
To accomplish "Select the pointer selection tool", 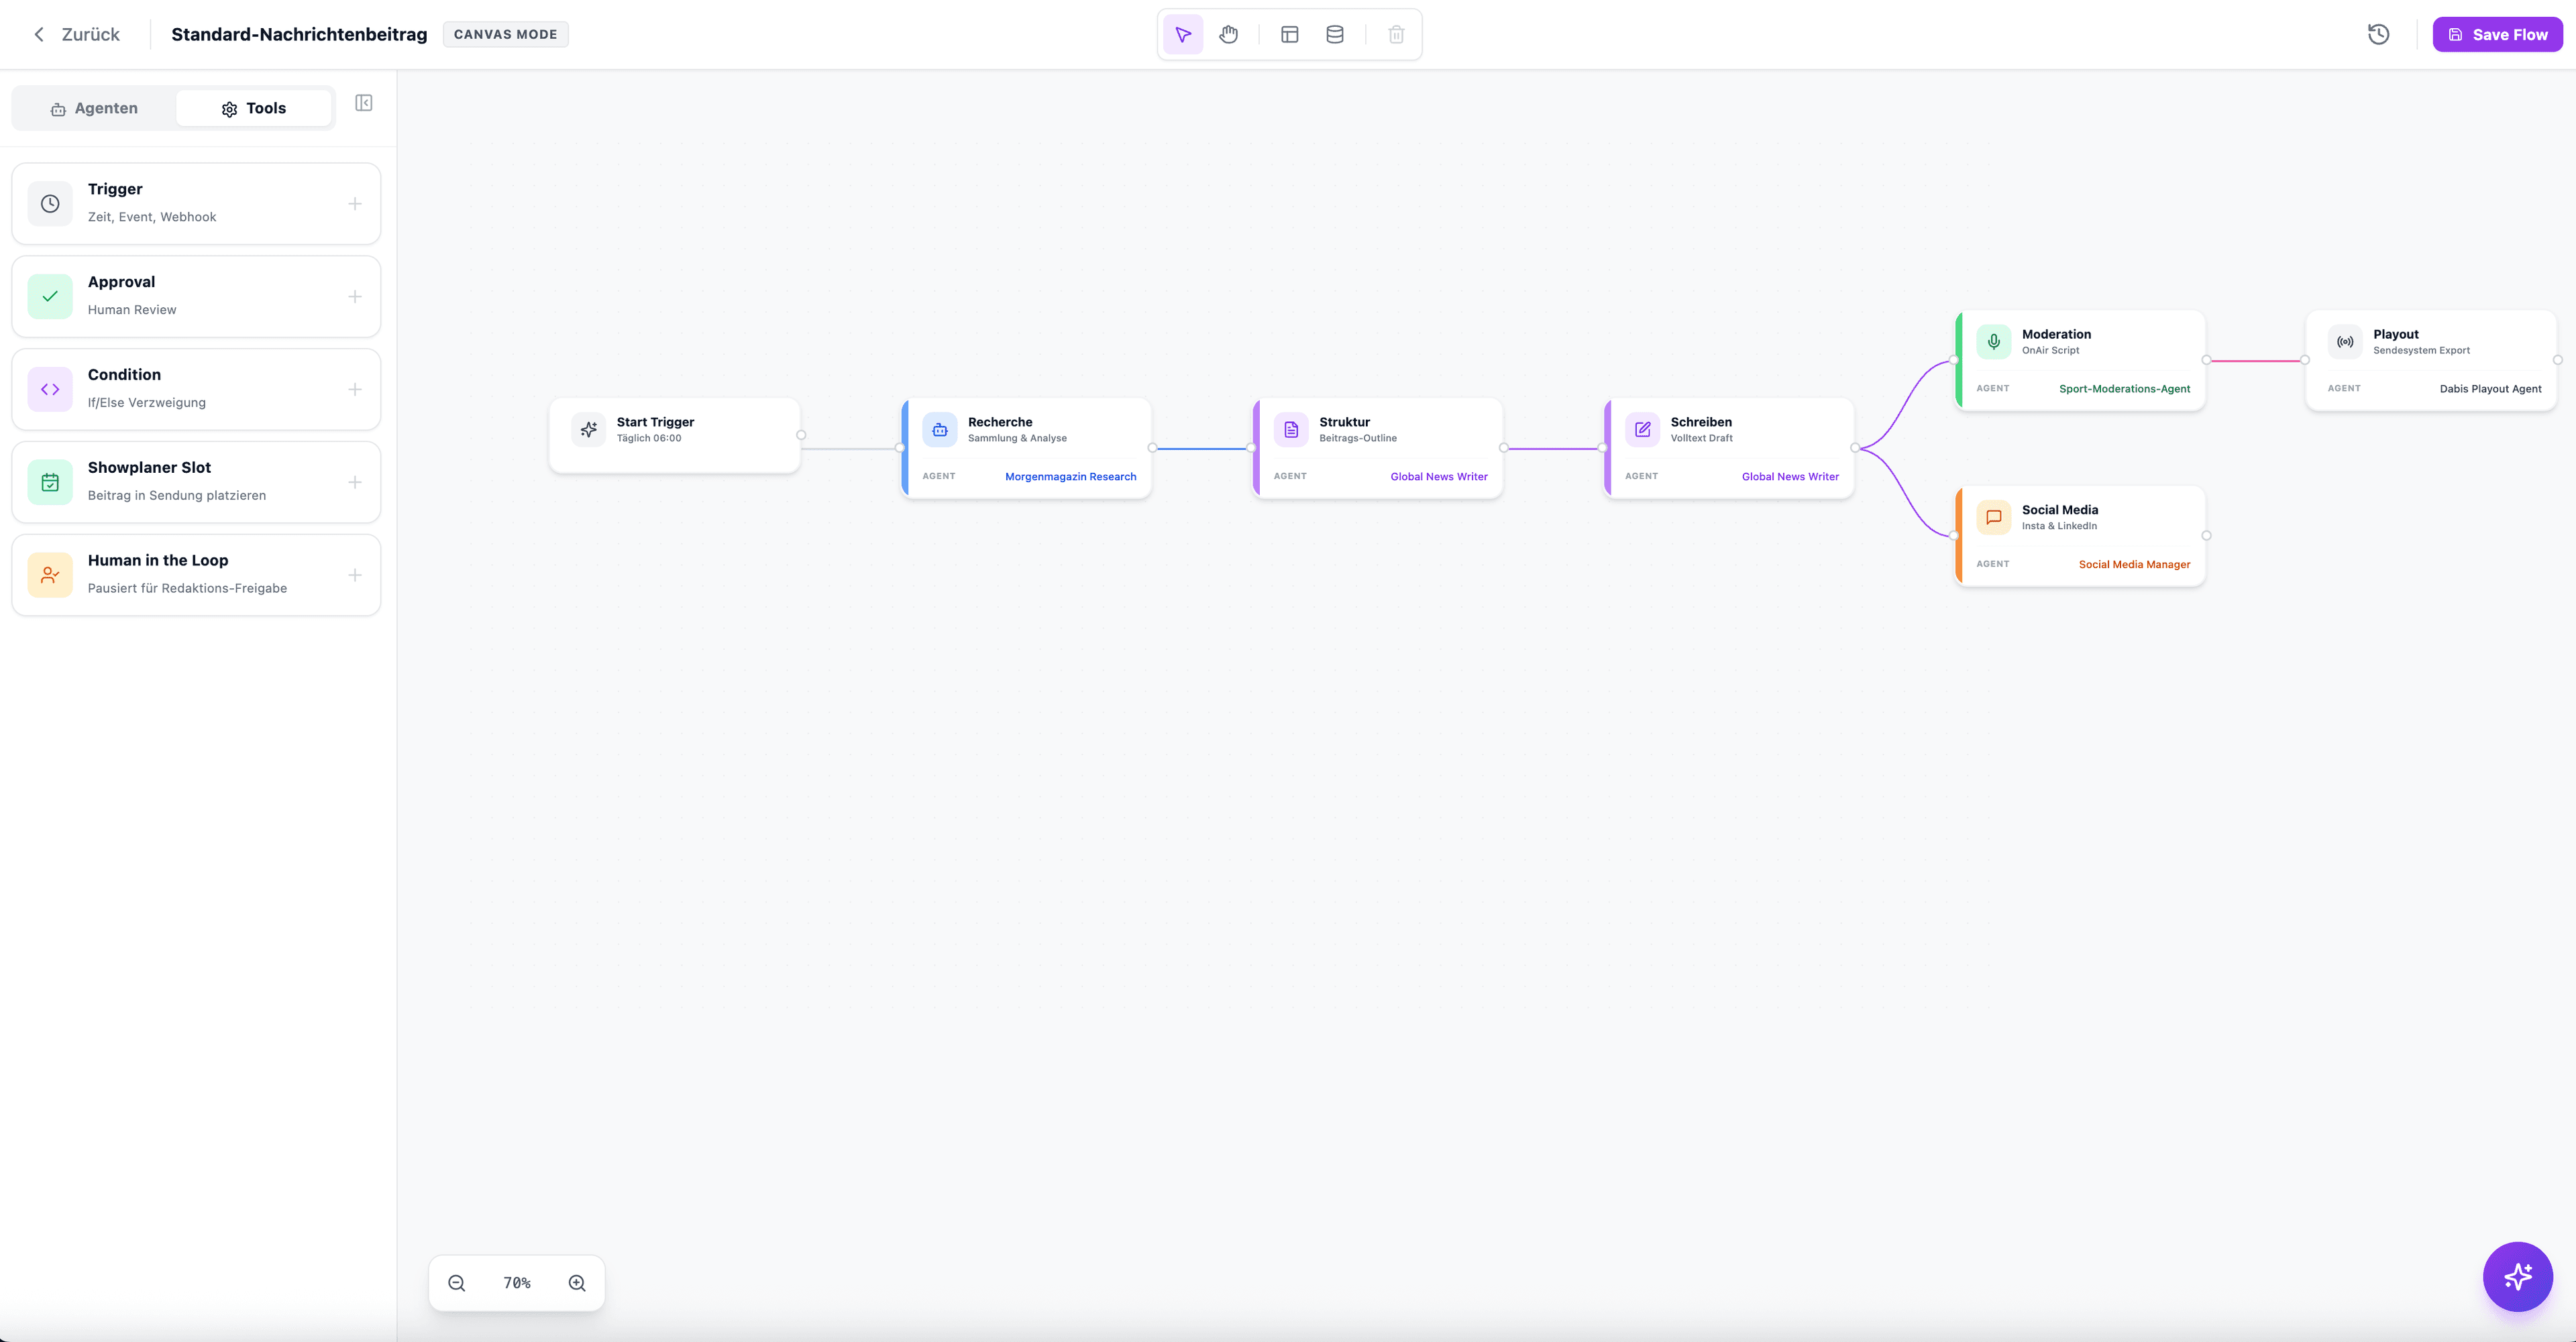I will 1183,34.
